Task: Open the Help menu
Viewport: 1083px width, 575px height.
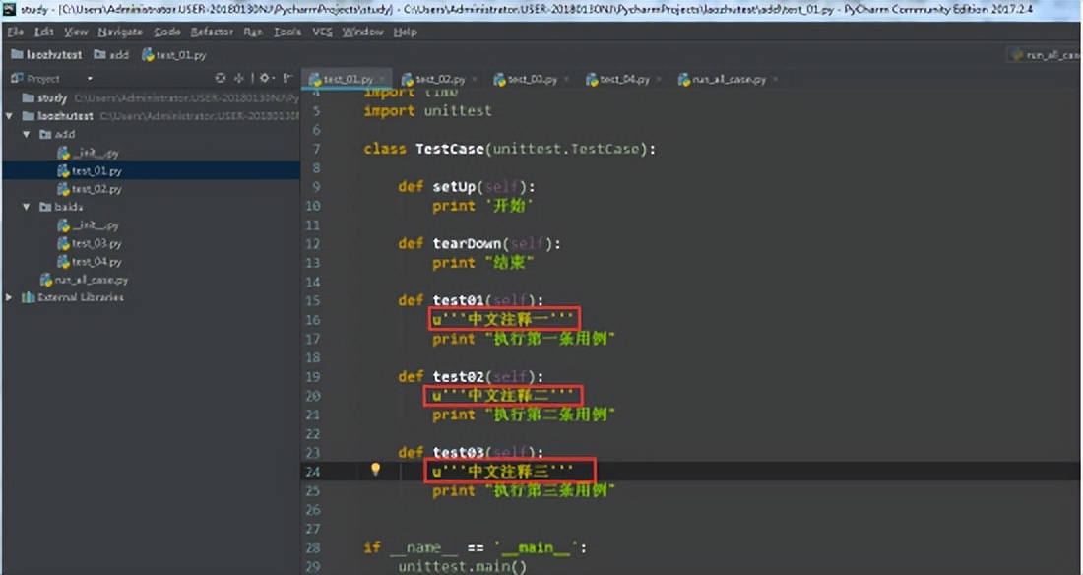Action: [406, 31]
